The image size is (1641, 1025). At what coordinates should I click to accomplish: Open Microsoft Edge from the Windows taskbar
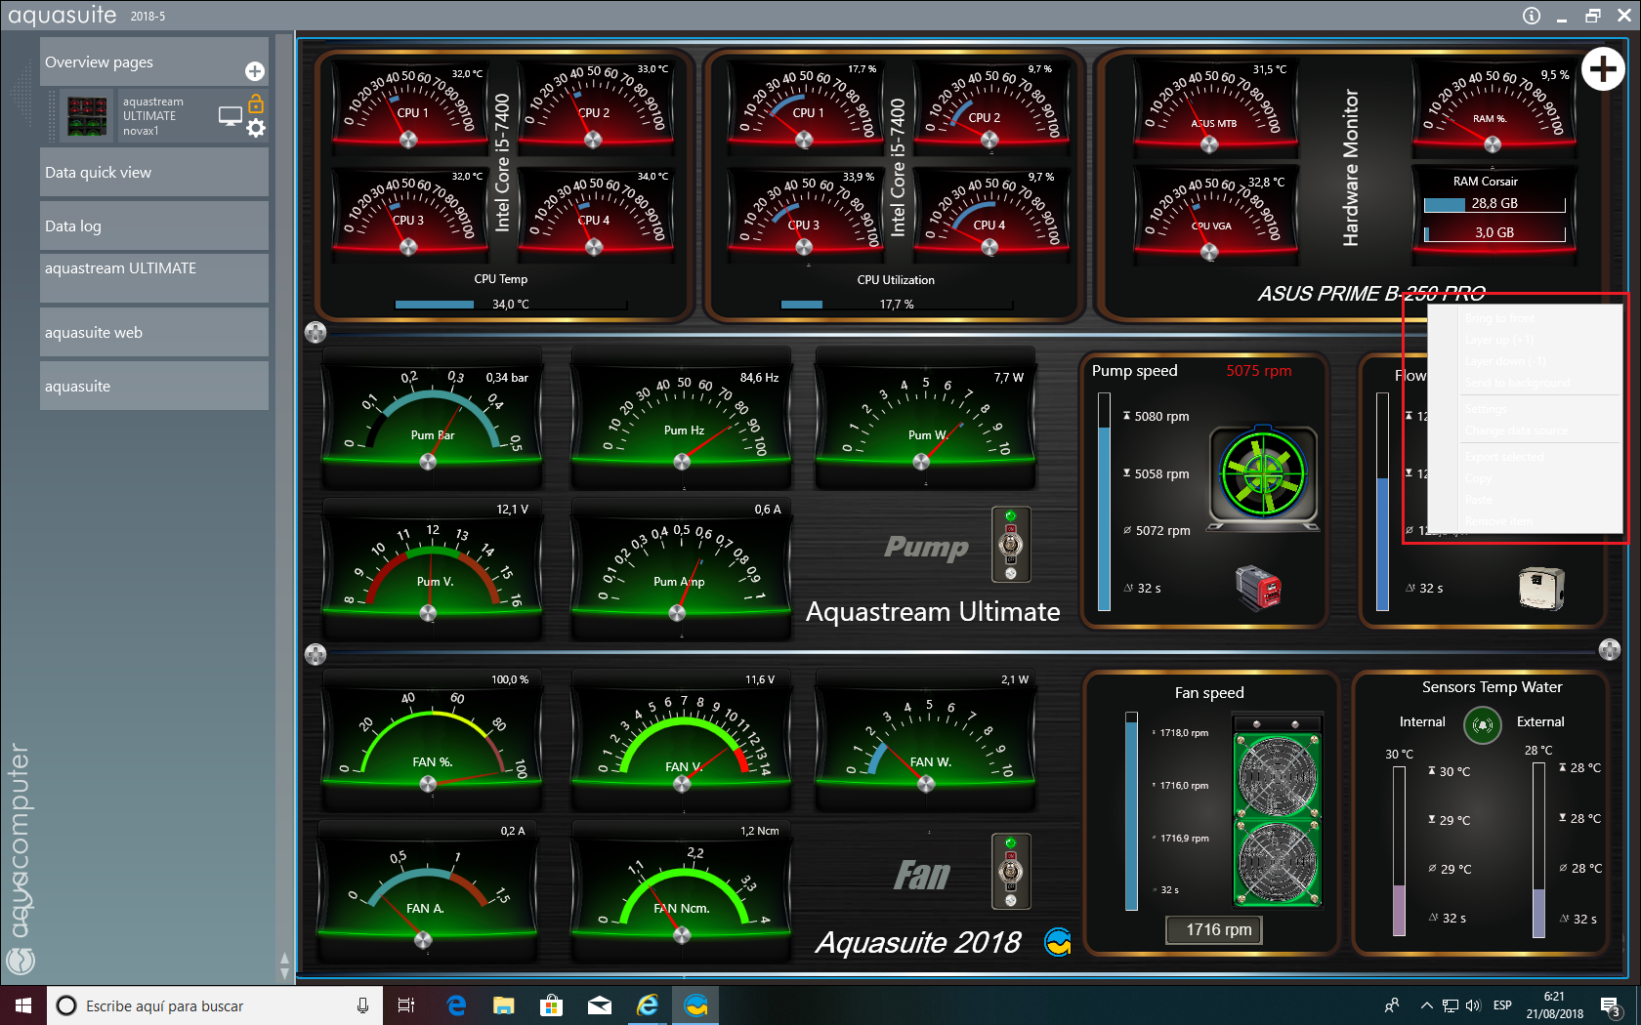point(456,1005)
